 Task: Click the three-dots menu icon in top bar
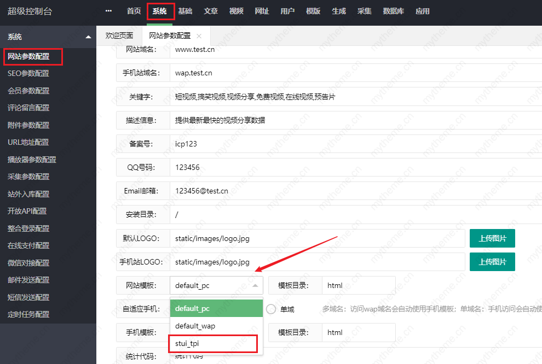click(108, 11)
